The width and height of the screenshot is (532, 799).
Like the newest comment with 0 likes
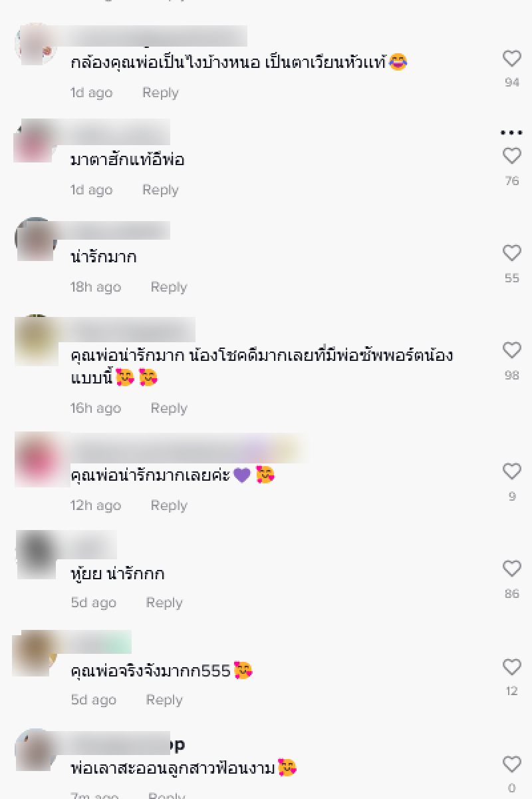click(x=511, y=764)
